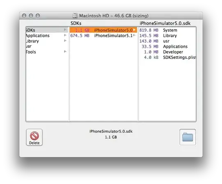Select the Library folder at 145.5 MB
The height and width of the screenshot is (184, 222).
(167, 35)
